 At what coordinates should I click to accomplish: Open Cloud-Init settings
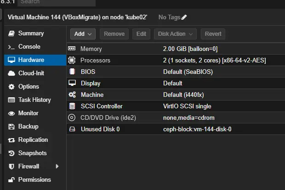pos(31,73)
